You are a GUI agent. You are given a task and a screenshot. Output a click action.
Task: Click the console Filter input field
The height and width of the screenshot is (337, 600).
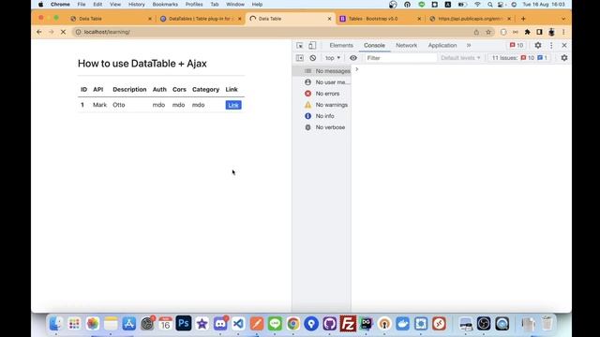point(400,58)
